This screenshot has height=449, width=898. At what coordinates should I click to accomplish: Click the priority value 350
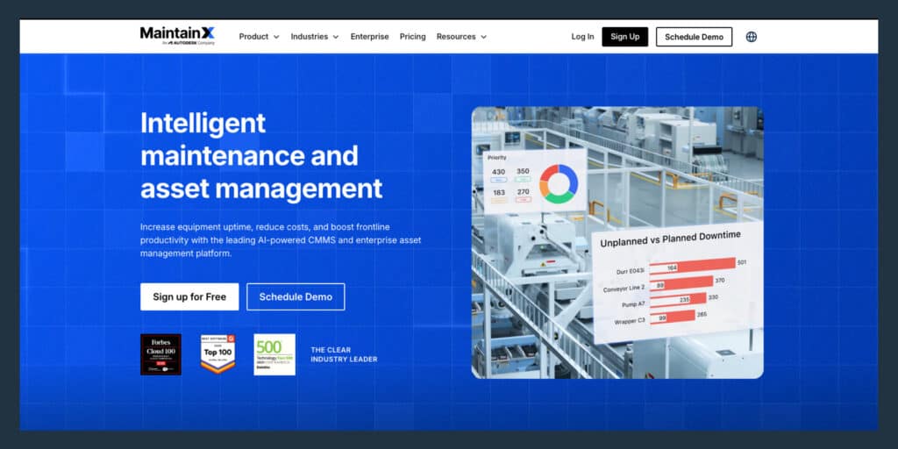[523, 171]
